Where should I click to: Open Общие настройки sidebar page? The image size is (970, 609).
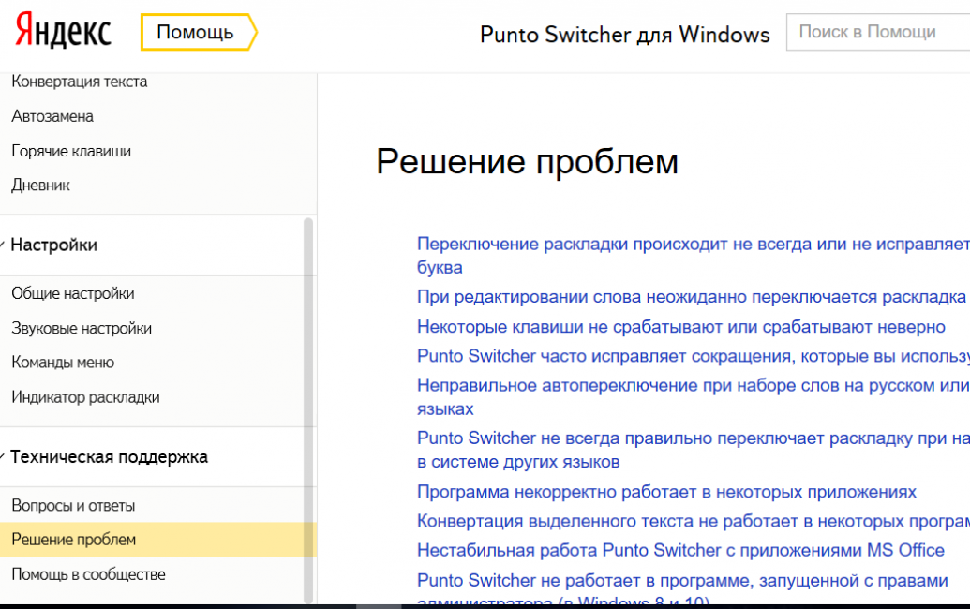click(x=73, y=293)
